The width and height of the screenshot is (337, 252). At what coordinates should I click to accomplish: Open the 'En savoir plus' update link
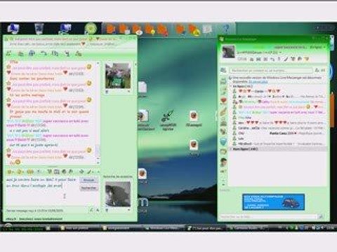click(258, 82)
